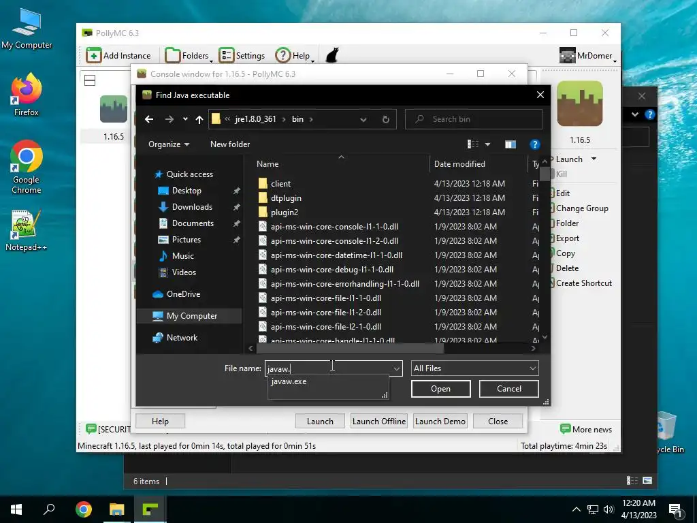The width and height of the screenshot is (697, 523).
Task: Open Pictures in the navigation pane
Action: click(x=187, y=239)
